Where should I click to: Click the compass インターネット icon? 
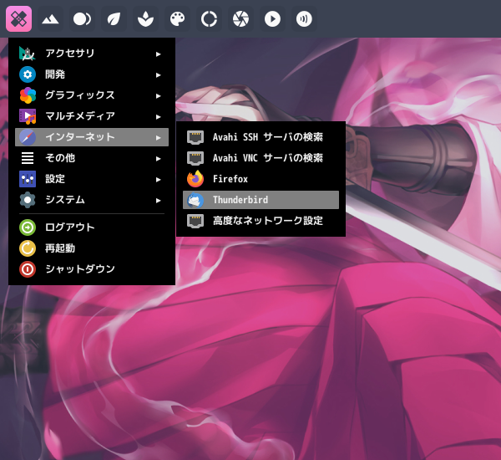click(28, 137)
